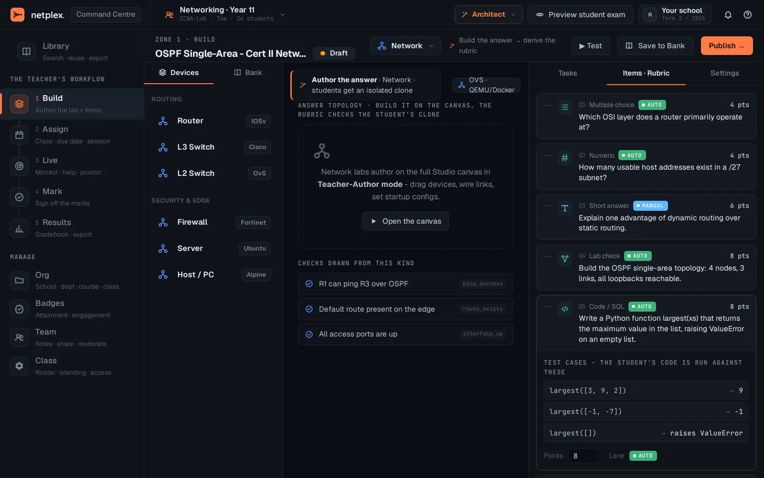
Task: Toggle 'Default route present on the edge' check
Action: pos(309,309)
